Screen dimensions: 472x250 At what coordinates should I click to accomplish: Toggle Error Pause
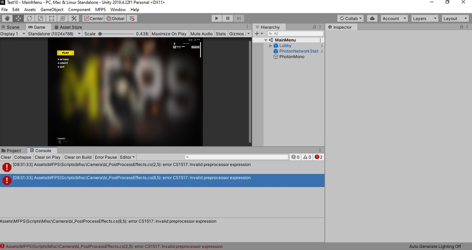106,157
